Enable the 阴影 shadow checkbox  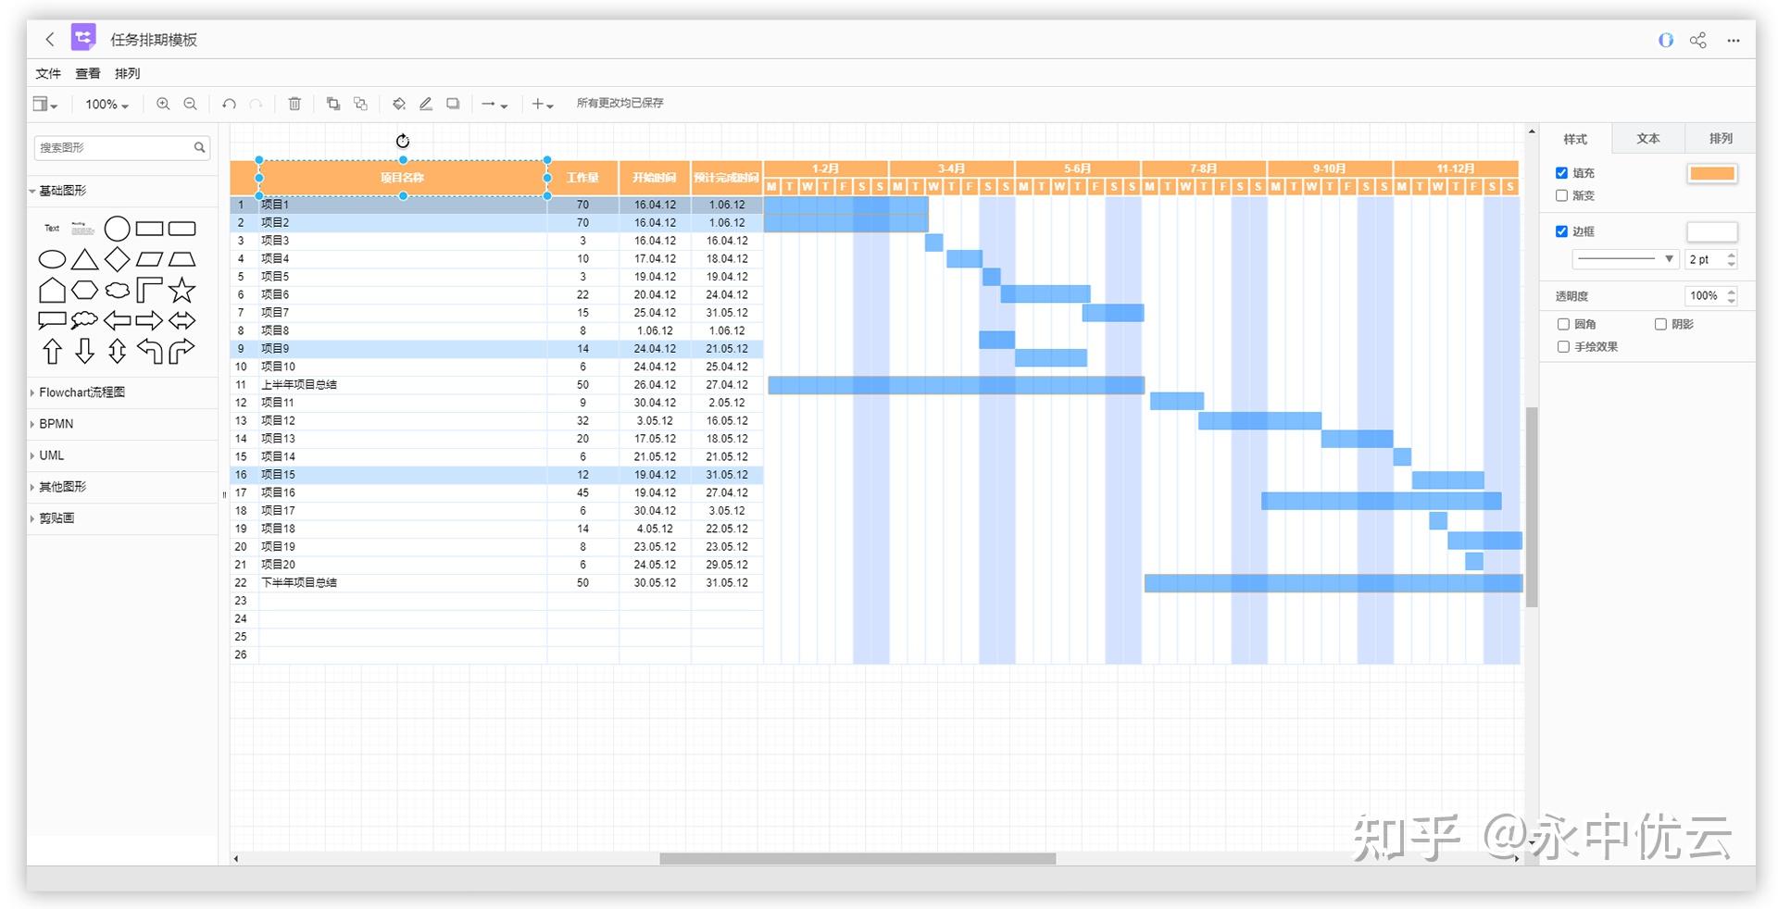click(x=1660, y=324)
